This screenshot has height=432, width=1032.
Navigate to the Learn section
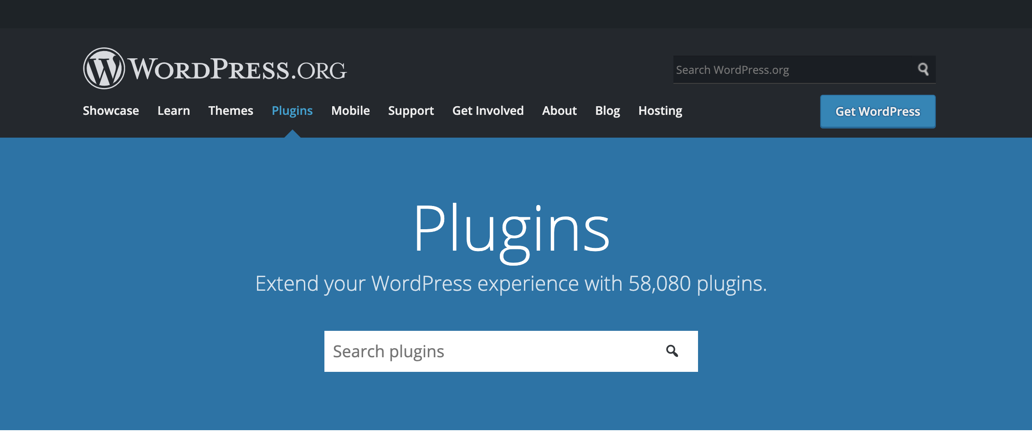pyautogui.click(x=173, y=110)
